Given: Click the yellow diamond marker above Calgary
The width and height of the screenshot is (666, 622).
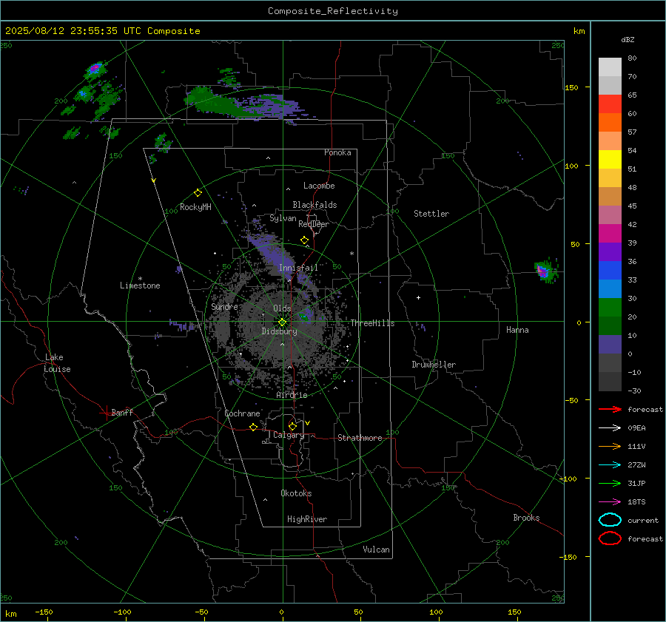Looking at the screenshot, I should point(292,426).
